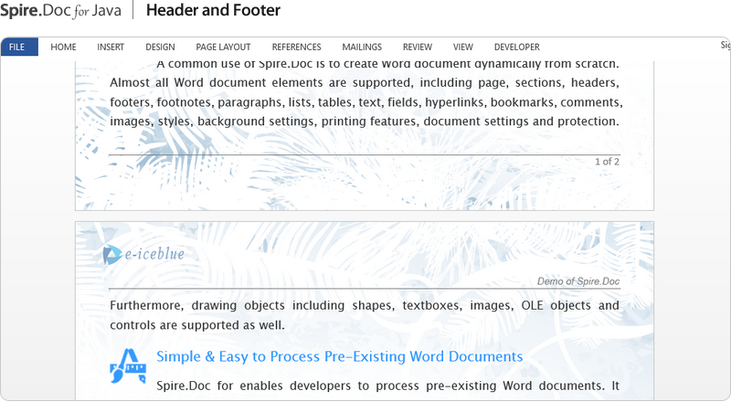Click the 'Spire.Doc for Java' title
731x402 pixels.
point(60,10)
